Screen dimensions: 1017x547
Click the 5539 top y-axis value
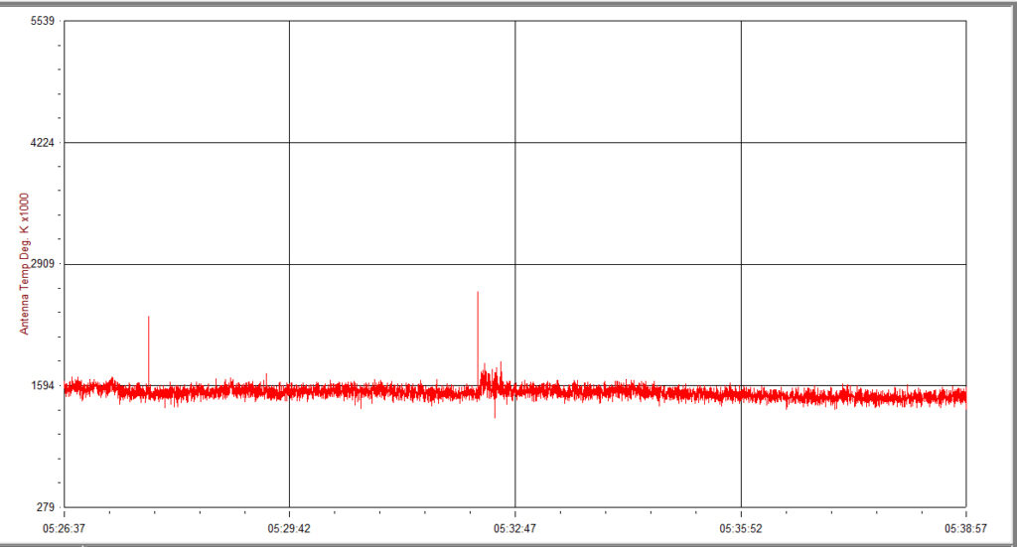pos(43,21)
